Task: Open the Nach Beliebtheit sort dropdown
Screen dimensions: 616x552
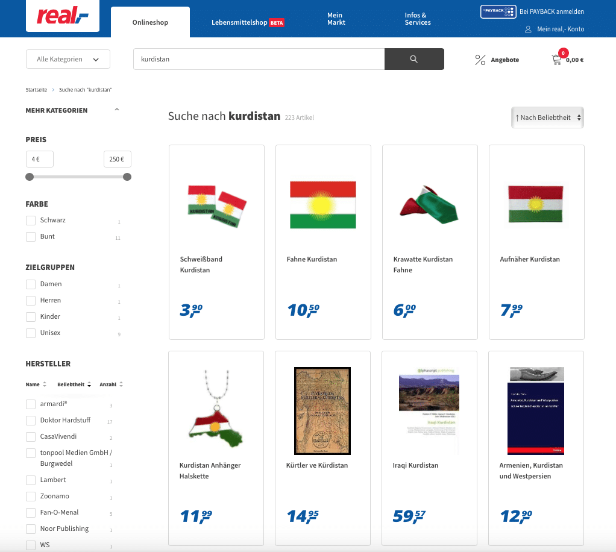Action: pyautogui.click(x=547, y=117)
